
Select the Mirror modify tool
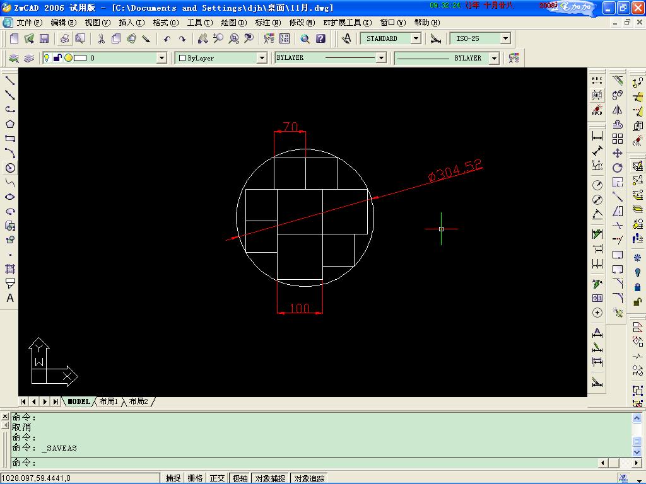(617, 110)
